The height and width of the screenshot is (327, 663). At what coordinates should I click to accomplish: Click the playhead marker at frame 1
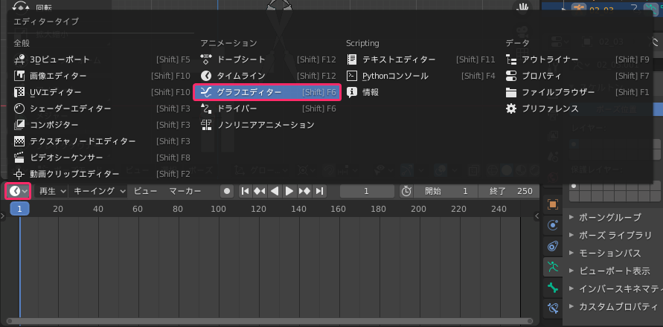(19, 209)
